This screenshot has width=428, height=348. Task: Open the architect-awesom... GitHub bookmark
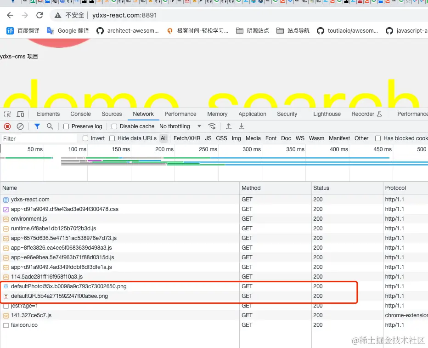pos(128,31)
